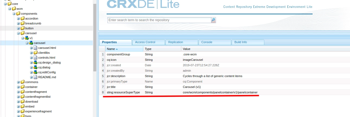
Task: Click the components folder icon
Action: tap(18, 14)
